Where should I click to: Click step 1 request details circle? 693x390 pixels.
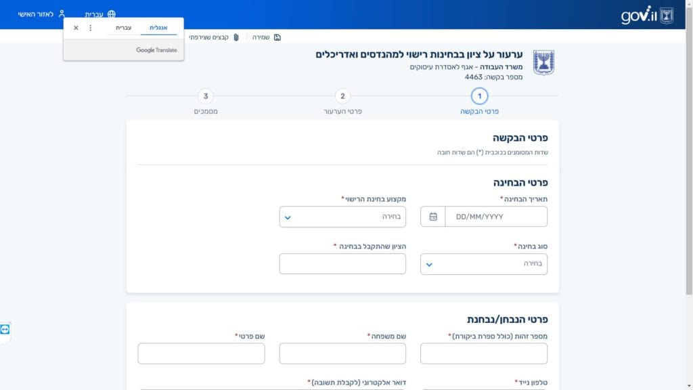tap(479, 96)
